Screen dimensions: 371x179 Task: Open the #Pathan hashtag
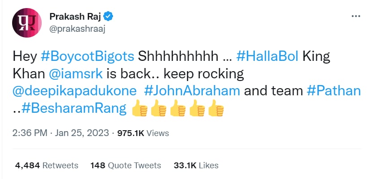coord(334,91)
